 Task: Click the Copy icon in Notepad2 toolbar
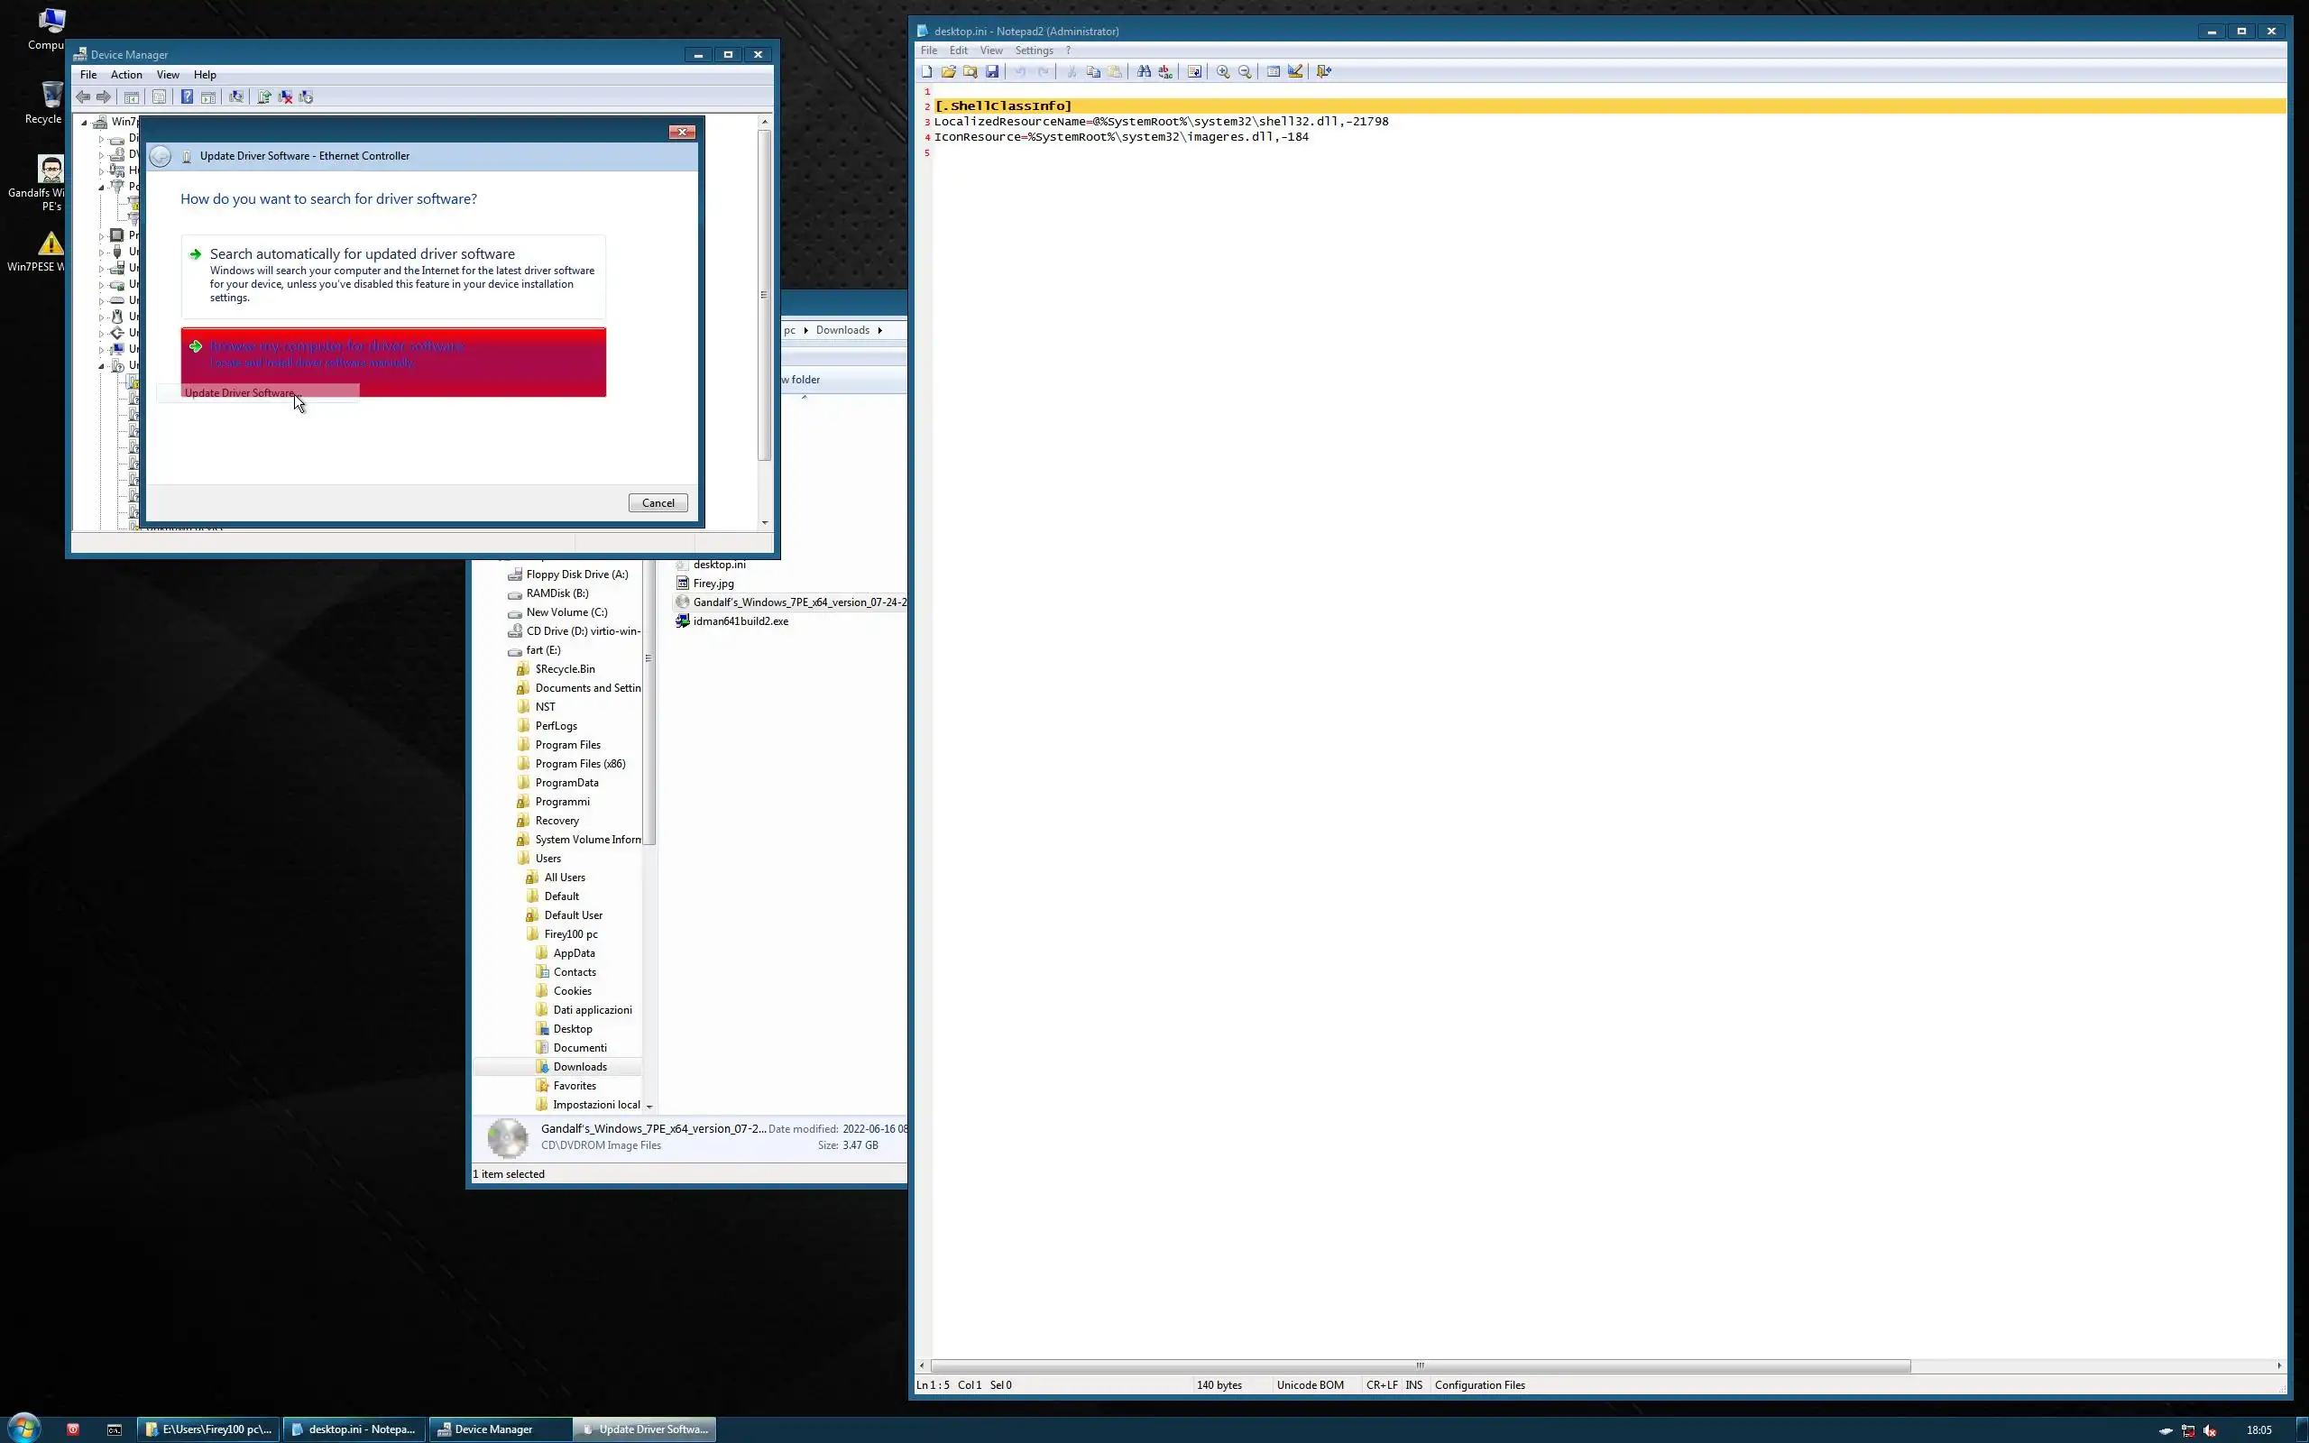1093,71
